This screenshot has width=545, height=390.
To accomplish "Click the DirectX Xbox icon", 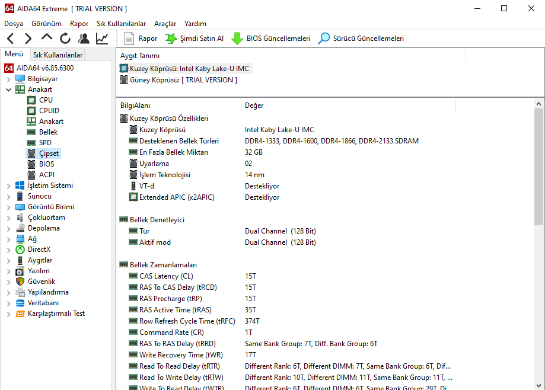I will click(x=20, y=250).
